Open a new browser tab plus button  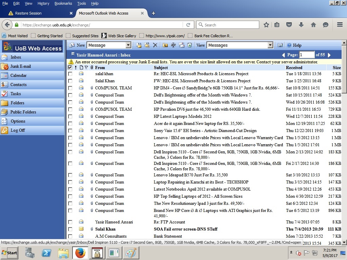[154, 13]
